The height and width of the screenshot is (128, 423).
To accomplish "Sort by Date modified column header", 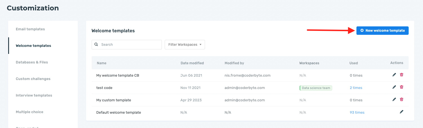I will click(x=192, y=63).
